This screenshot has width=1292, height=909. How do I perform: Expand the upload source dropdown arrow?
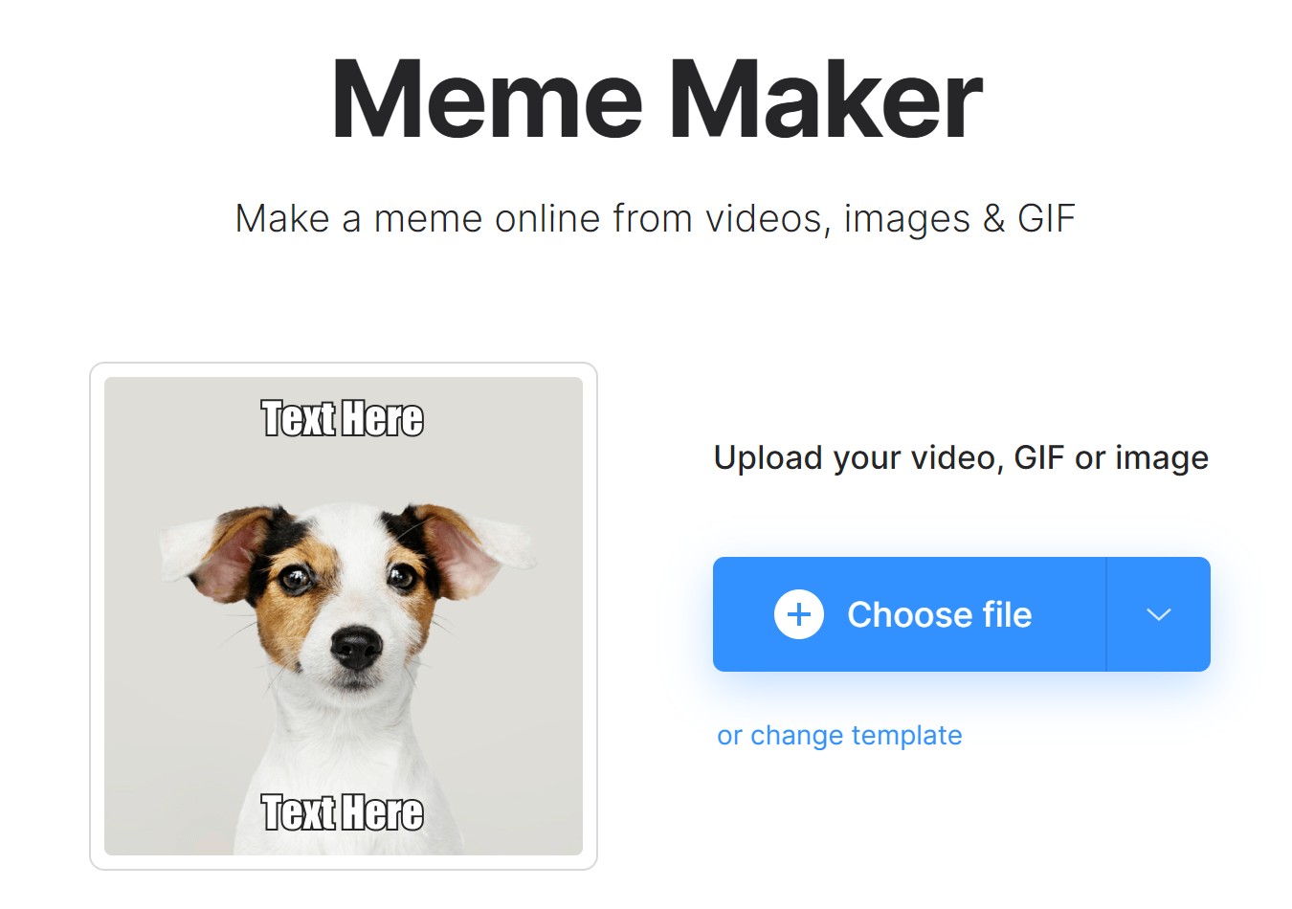[x=1159, y=614]
